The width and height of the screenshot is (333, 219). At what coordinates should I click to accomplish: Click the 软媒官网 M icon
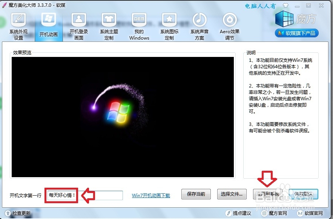point(300,213)
